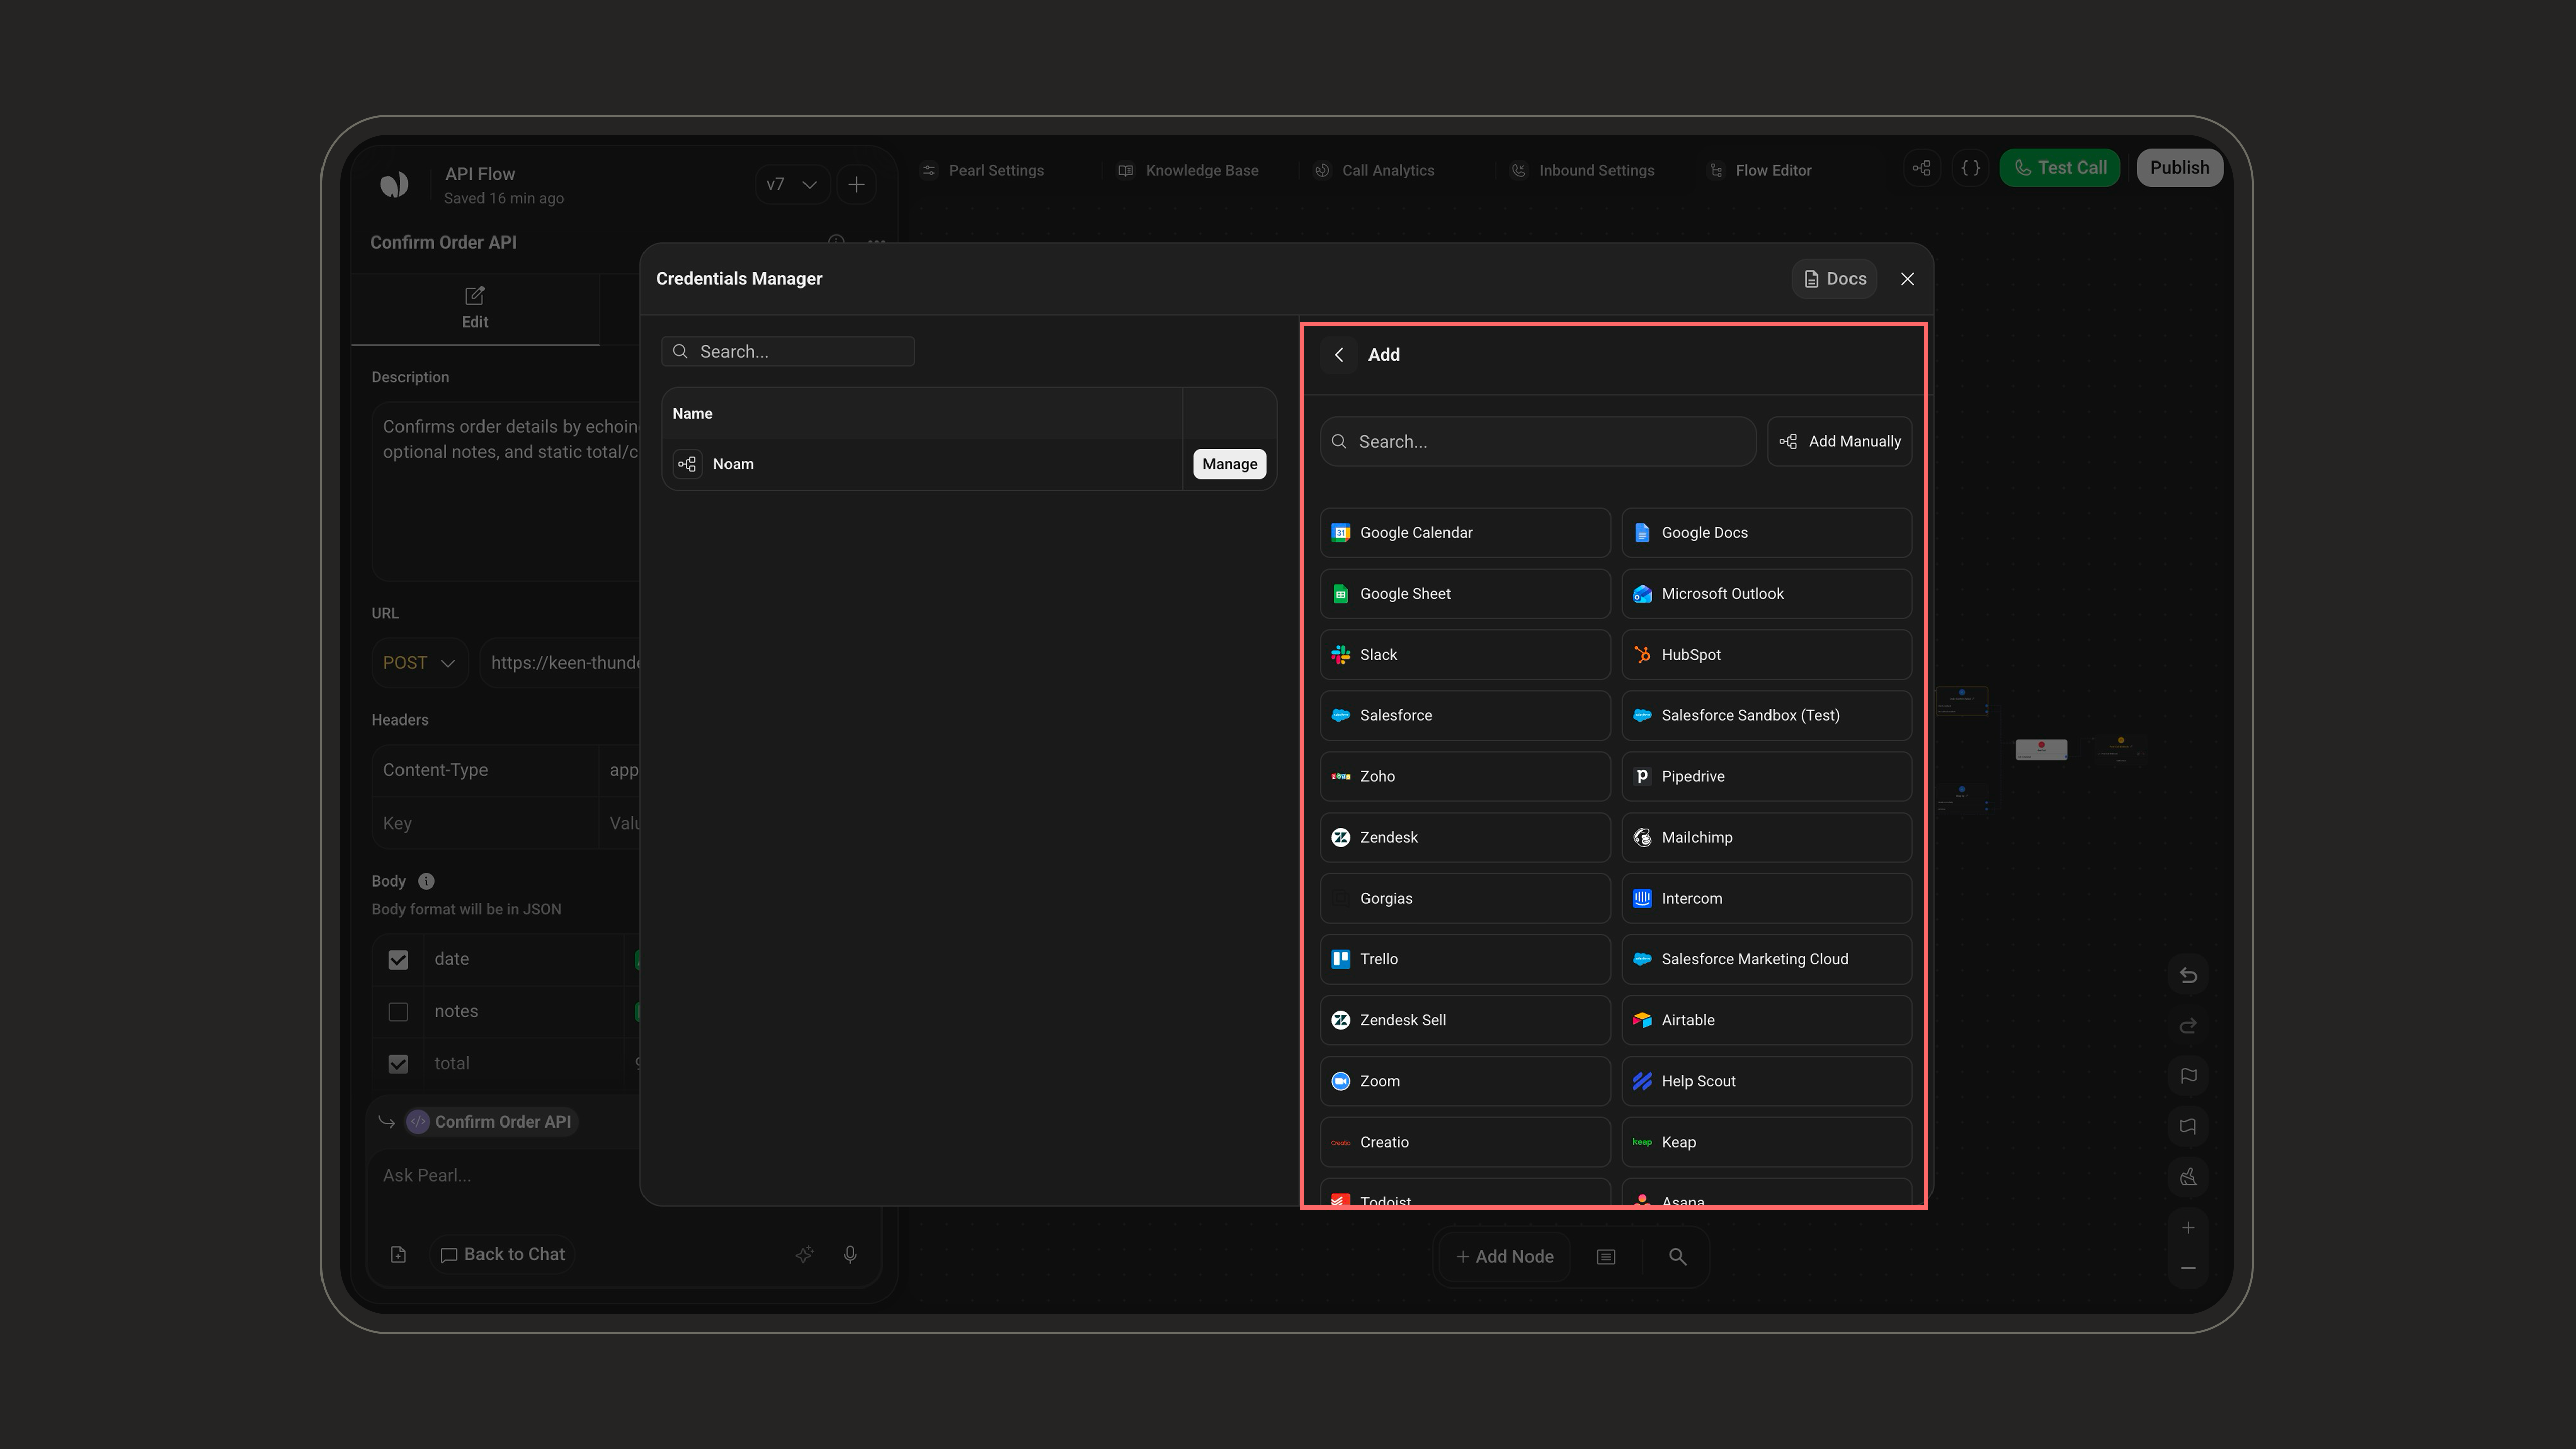Pick the Creatio integration
Screen dimensions: 2576x1449
pos(1465,1143)
